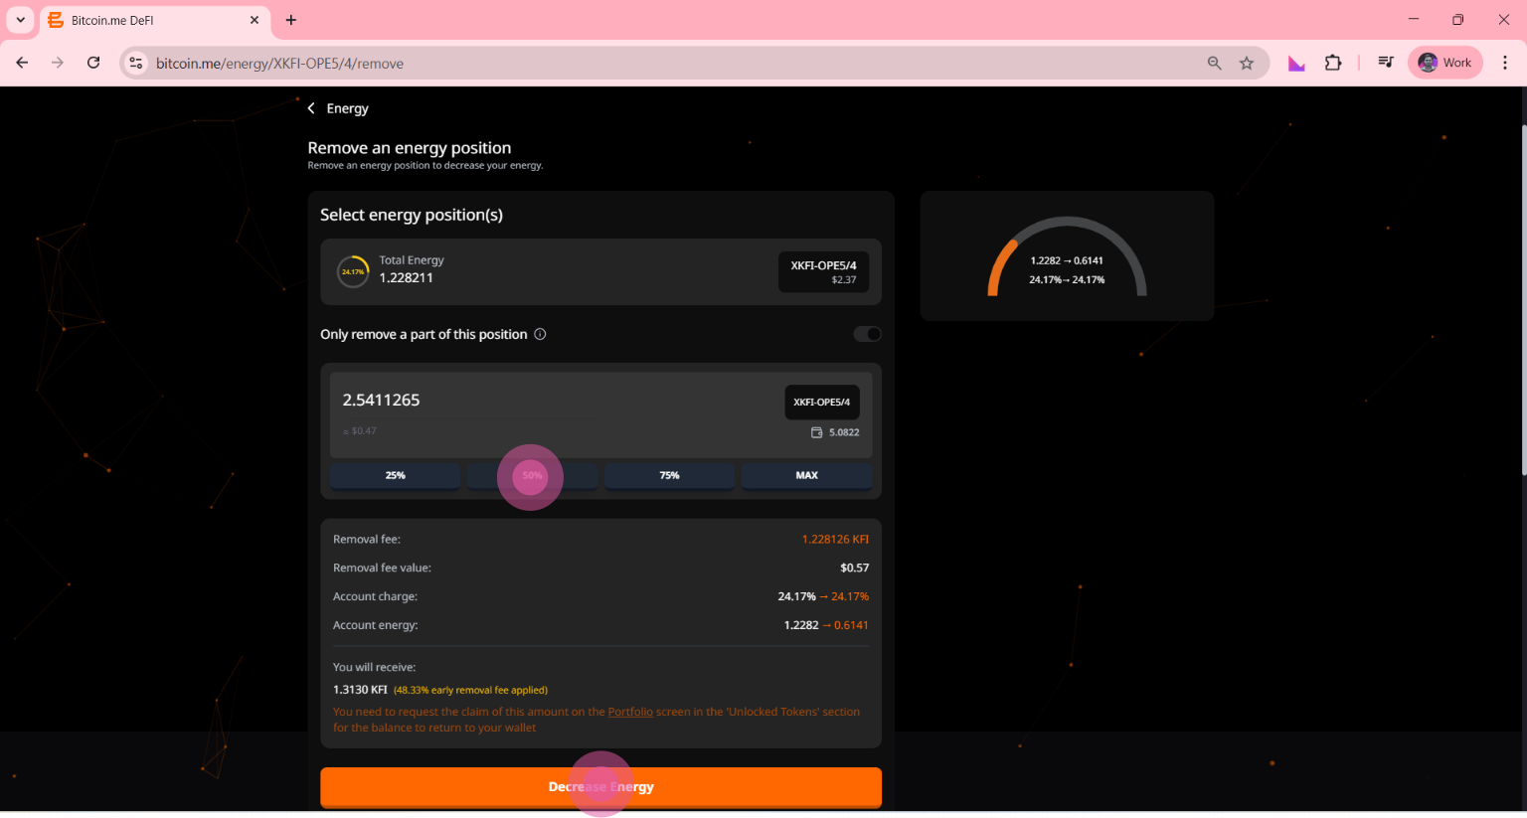
Task: Open the browser extensions puzzle icon
Action: 1332,63
